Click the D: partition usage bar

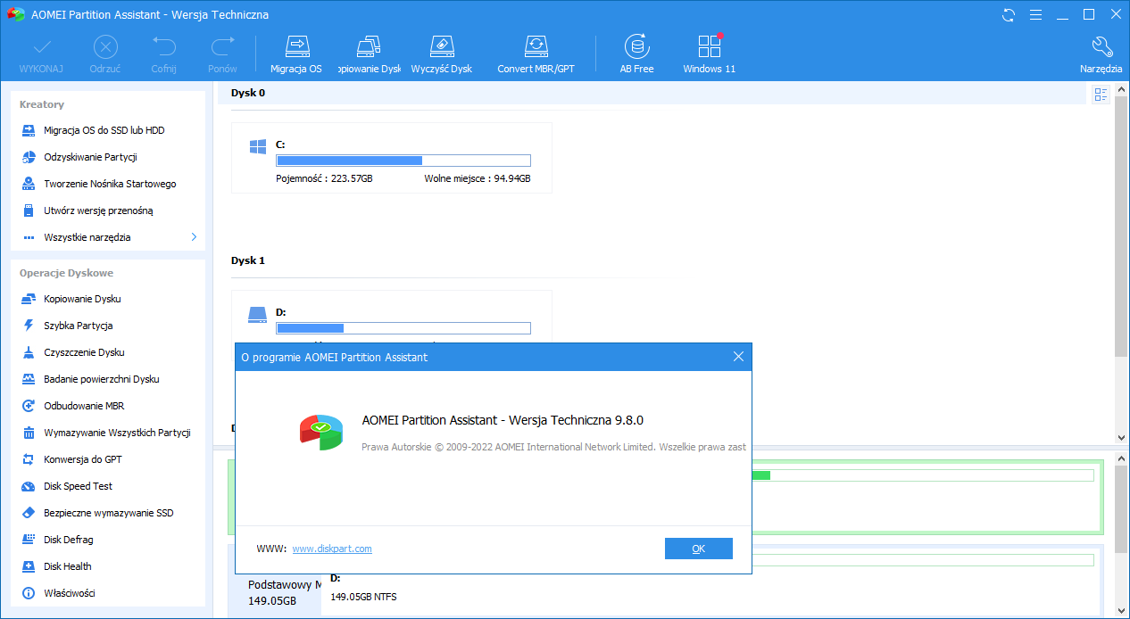(x=403, y=328)
